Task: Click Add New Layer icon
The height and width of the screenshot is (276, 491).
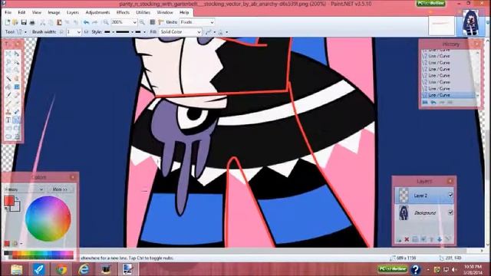Action: pos(399,239)
